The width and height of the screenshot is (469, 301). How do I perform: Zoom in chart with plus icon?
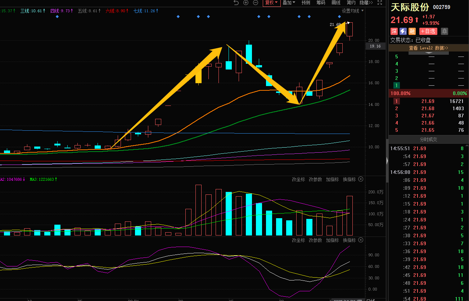(246, 3)
